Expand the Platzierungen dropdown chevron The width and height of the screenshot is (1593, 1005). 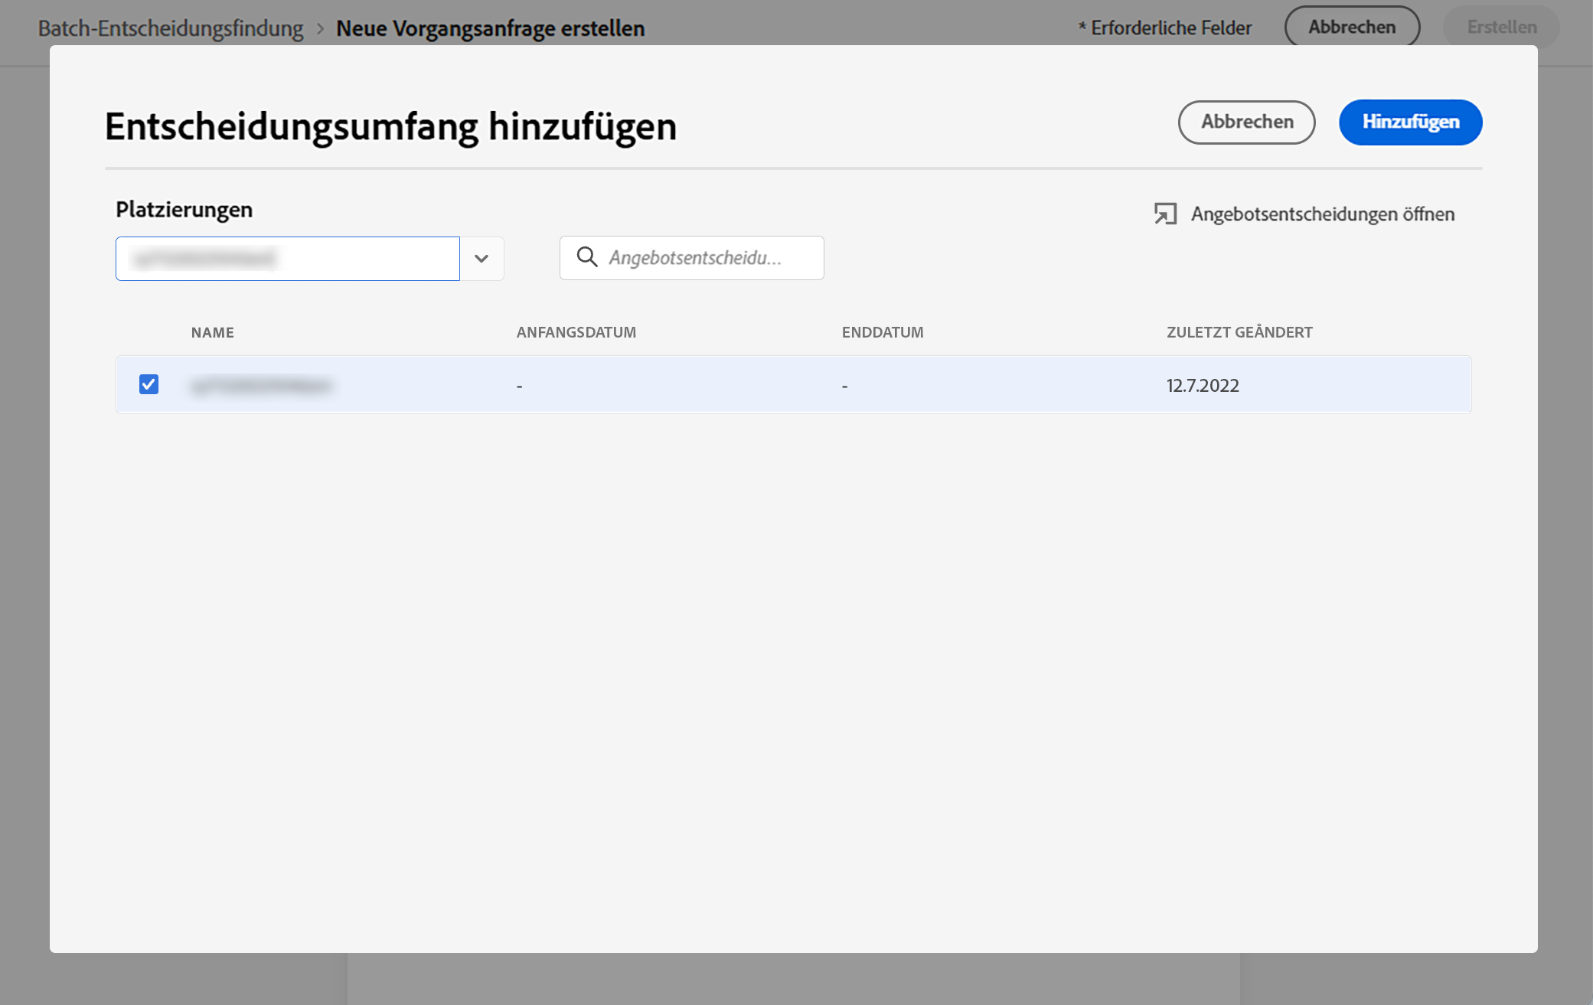481,259
